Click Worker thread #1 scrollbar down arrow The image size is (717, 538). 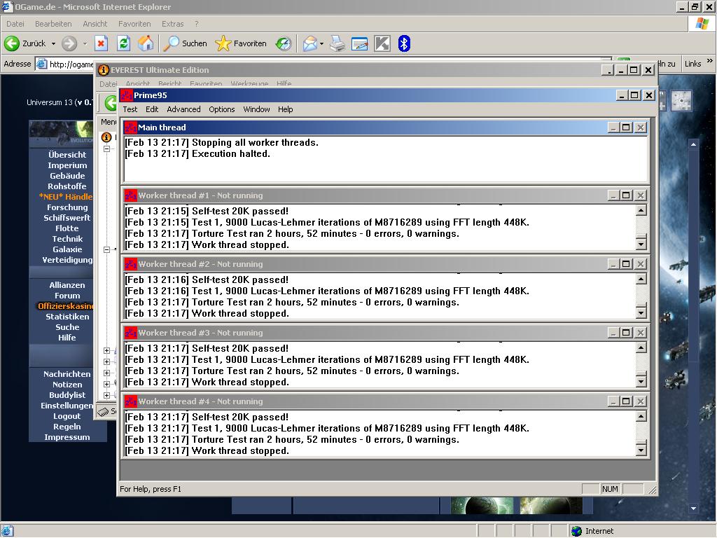pyautogui.click(x=641, y=244)
